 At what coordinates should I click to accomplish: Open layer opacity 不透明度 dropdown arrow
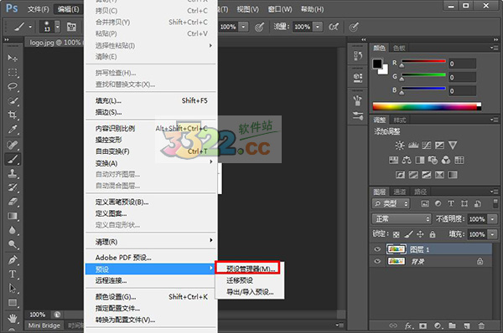(492, 219)
